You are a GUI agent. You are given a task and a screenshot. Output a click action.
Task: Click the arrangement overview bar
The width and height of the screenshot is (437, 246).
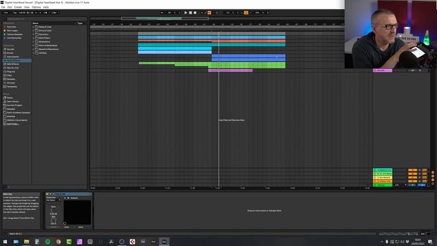tap(165, 18)
